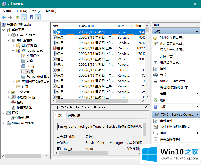Open the 操作(A) menu

click(22, 11)
